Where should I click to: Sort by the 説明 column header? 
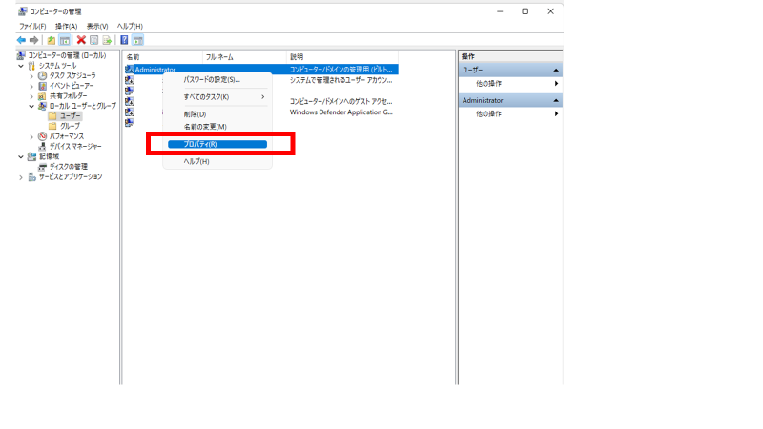(342, 57)
